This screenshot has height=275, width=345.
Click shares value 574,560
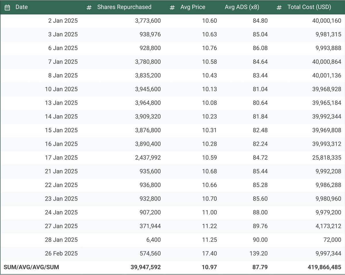click(x=150, y=253)
